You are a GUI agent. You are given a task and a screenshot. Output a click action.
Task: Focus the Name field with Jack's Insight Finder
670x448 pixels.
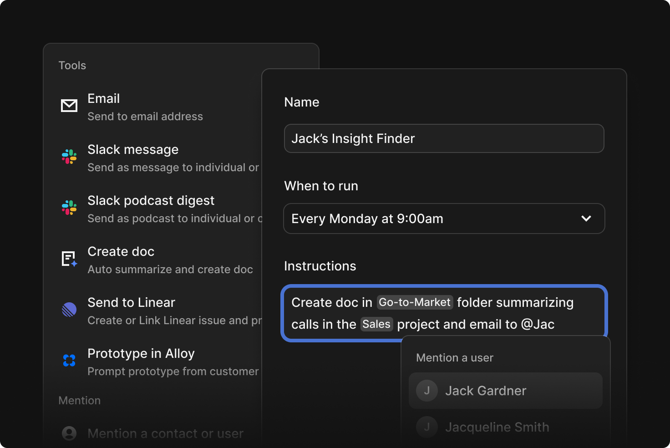click(x=444, y=138)
